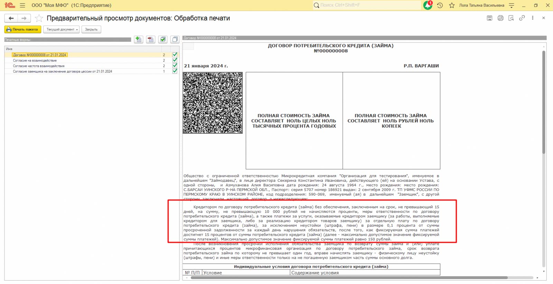
Task: Decrease copies with red minus icon
Action: 151,40
